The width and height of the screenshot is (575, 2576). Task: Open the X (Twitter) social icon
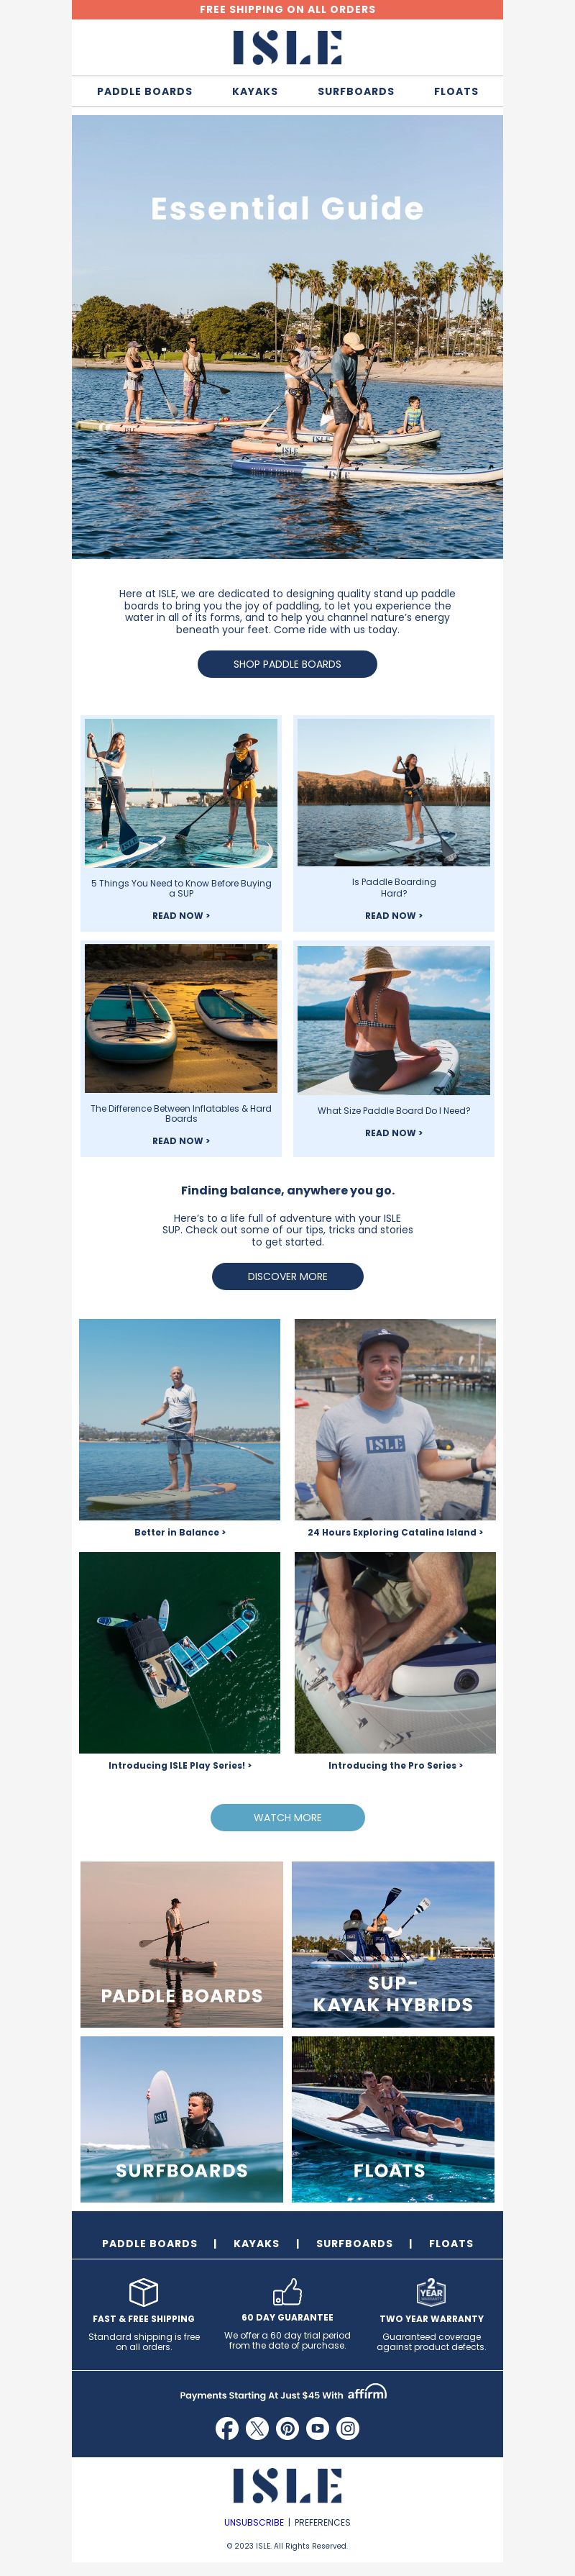pyautogui.click(x=257, y=2428)
